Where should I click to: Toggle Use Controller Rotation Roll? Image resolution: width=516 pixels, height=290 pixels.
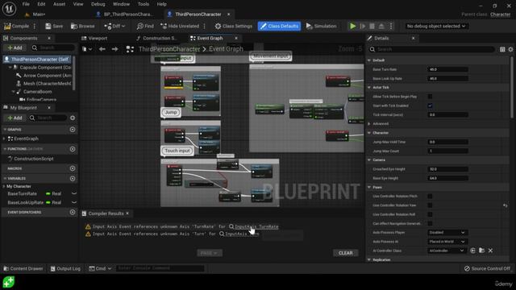pos(430,214)
